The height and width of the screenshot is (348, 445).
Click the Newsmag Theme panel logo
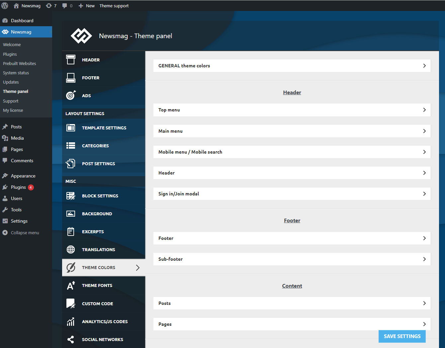coord(81,36)
